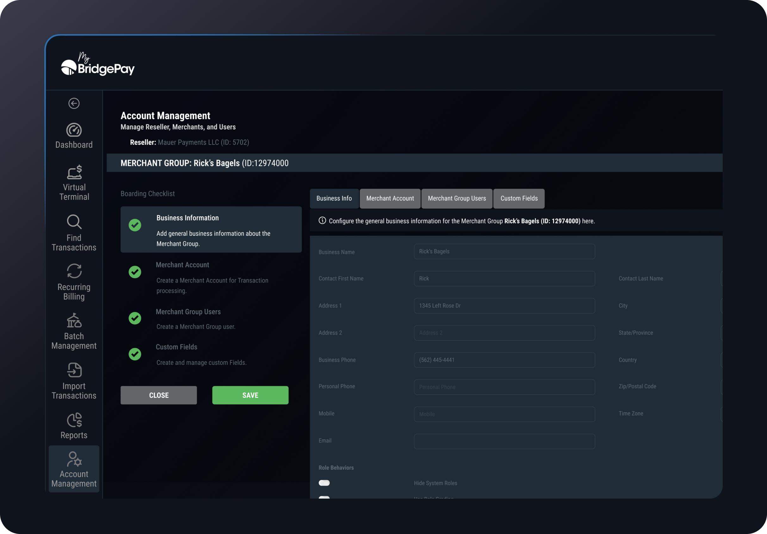
Task: Switch to the Merchant Account tab
Action: coord(390,198)
